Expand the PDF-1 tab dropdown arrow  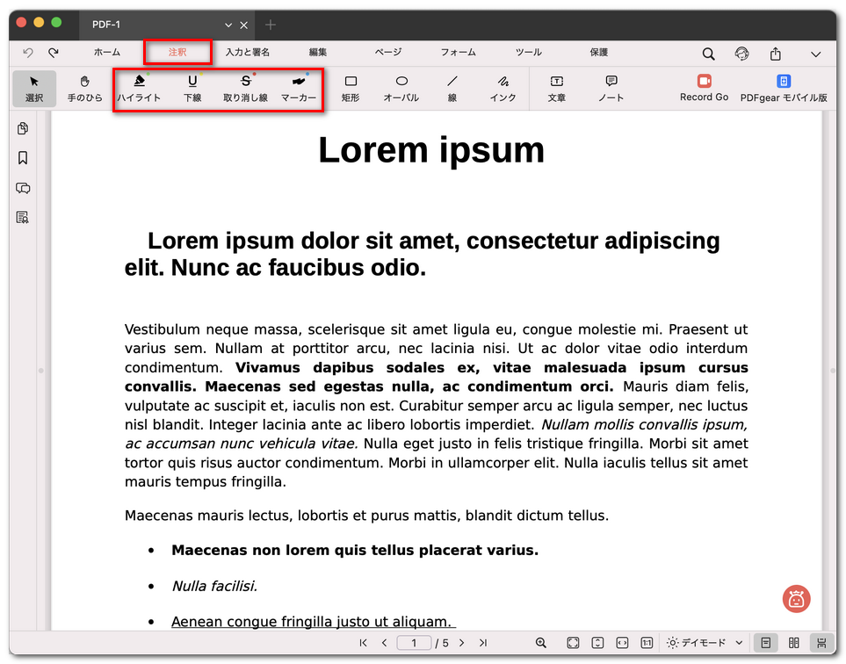click(229, 25)
